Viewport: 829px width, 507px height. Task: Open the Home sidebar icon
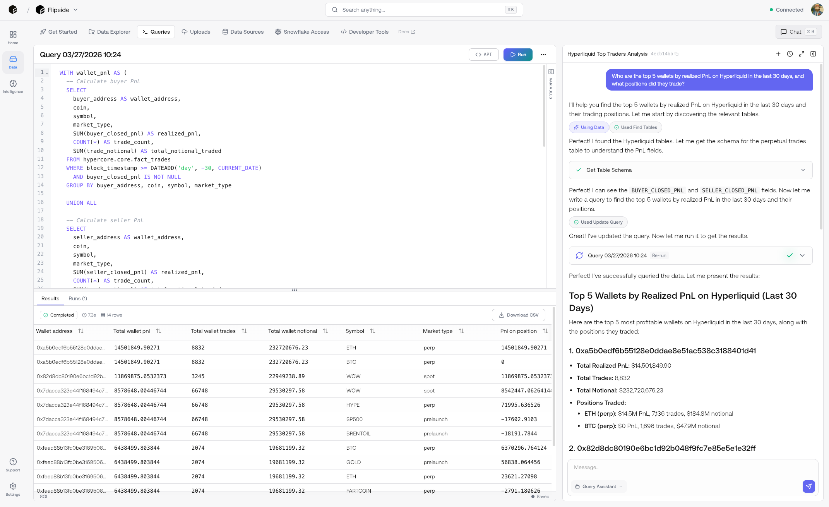pos(13,37)
